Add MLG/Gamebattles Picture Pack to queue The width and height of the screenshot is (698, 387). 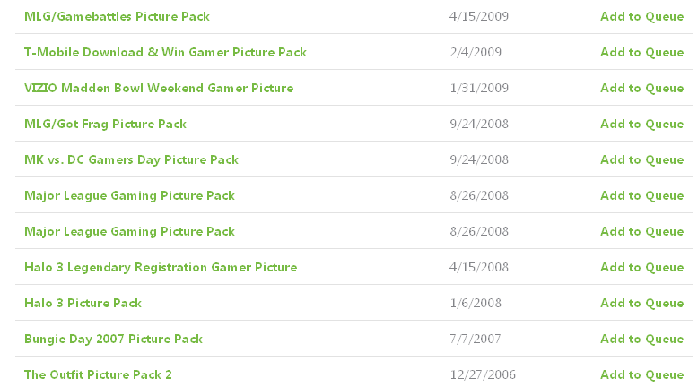point(641,16)
